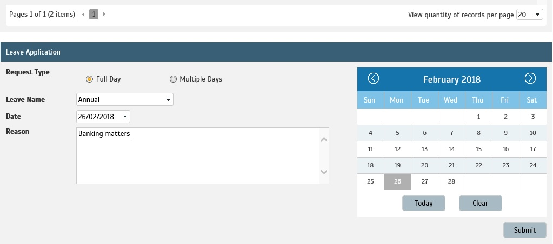Click the next page arrow in pager

104,15
